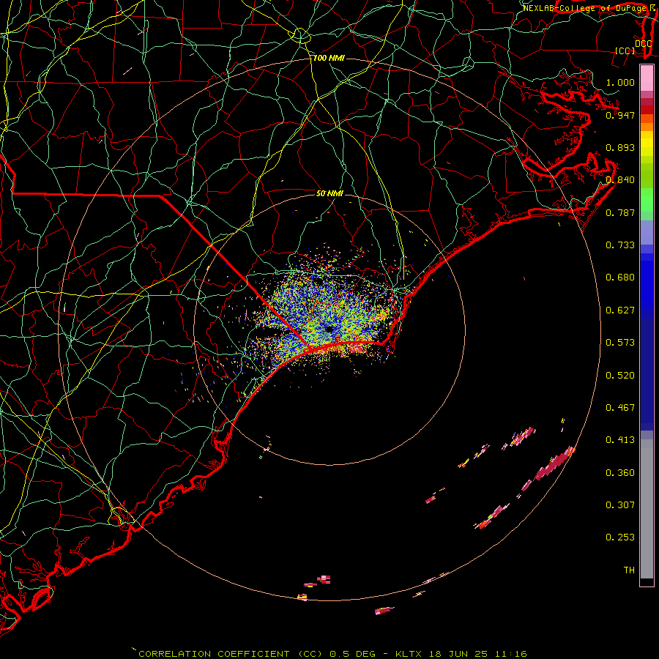Click the 0.680 legend value

click(x=620, y=278)
